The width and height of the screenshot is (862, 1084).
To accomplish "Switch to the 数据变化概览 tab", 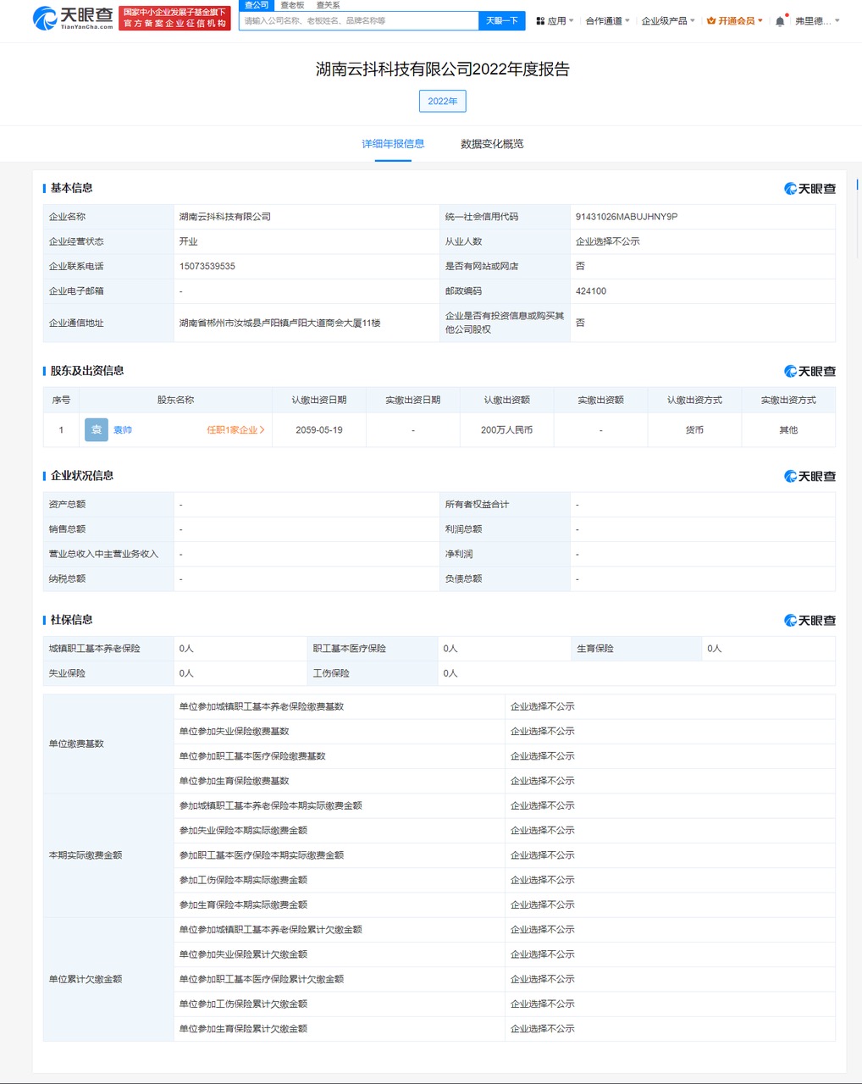I will point(492,144).
